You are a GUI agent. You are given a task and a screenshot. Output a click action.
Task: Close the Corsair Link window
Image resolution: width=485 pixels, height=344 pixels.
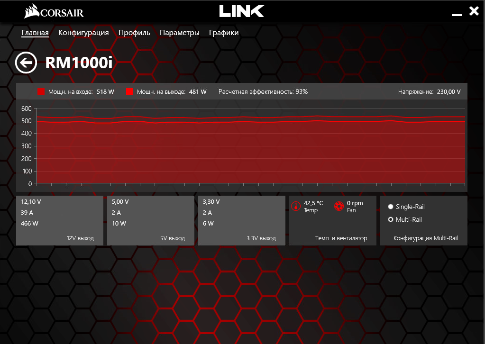click(474, 11)
